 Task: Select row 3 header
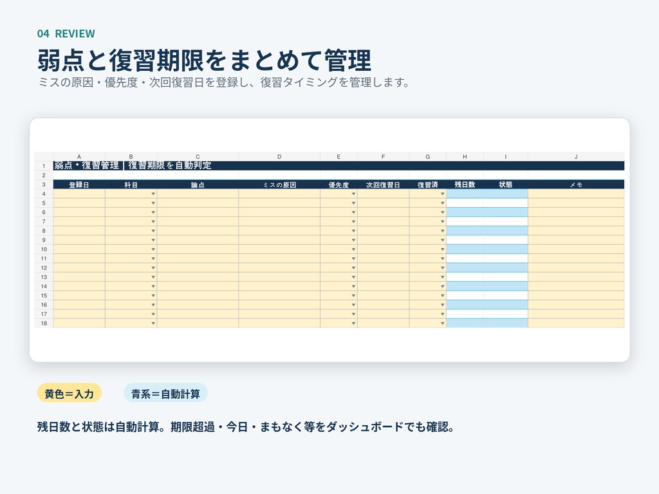pos(44,185)
